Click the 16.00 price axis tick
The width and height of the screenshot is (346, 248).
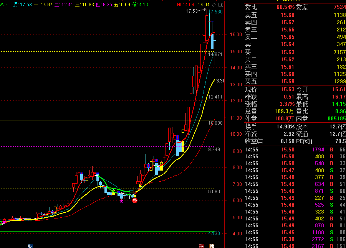(236, 34)
